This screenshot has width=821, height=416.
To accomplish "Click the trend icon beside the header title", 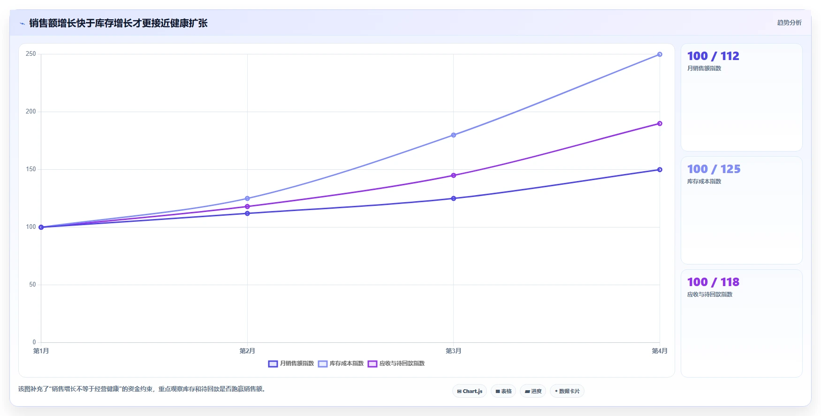I will coord(22,23).
